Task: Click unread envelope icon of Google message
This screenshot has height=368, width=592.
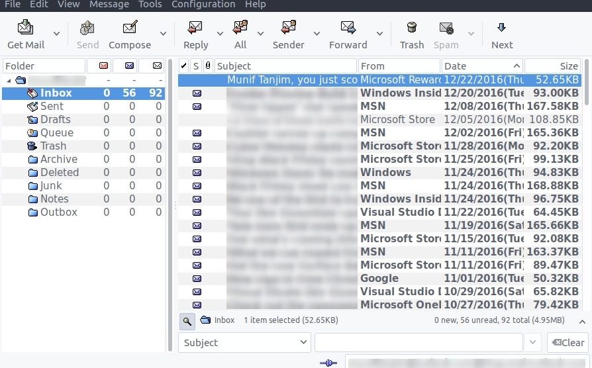Action: (x=197, y=279)
